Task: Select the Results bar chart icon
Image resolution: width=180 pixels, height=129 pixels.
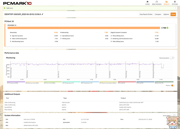Action: point(167,2)
